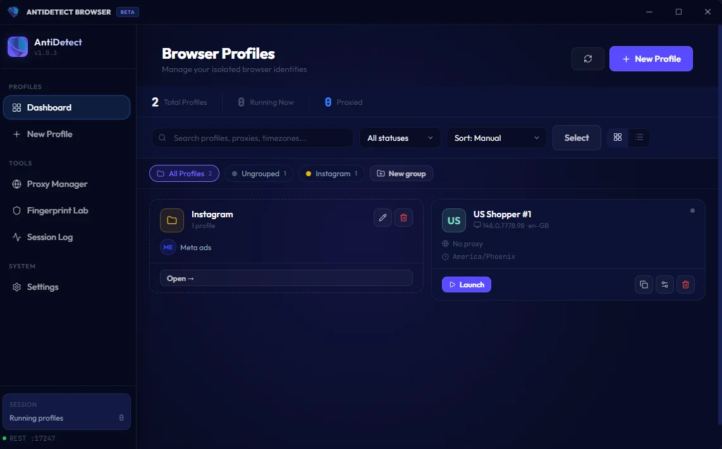Click the America/Phoenix timezone text

484,256
